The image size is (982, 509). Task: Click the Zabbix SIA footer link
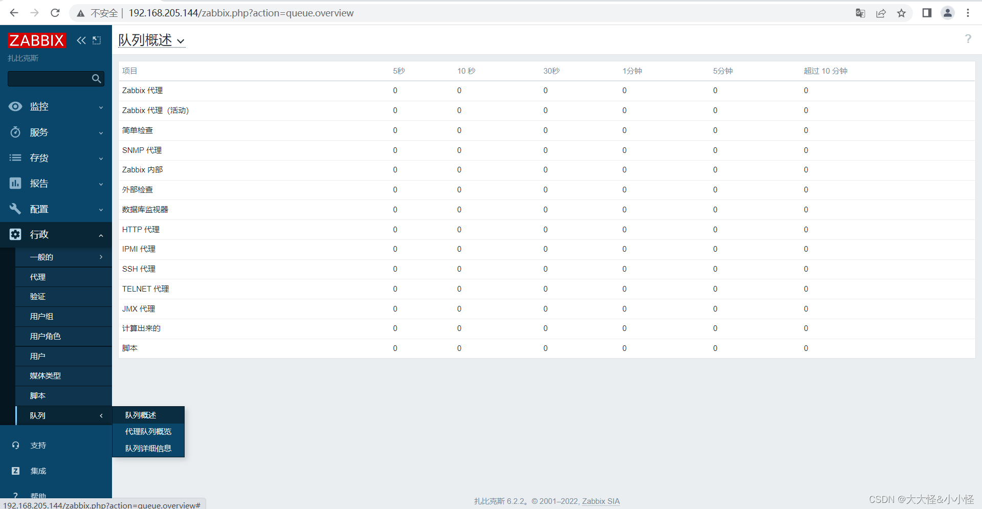[x=601, y=501]
